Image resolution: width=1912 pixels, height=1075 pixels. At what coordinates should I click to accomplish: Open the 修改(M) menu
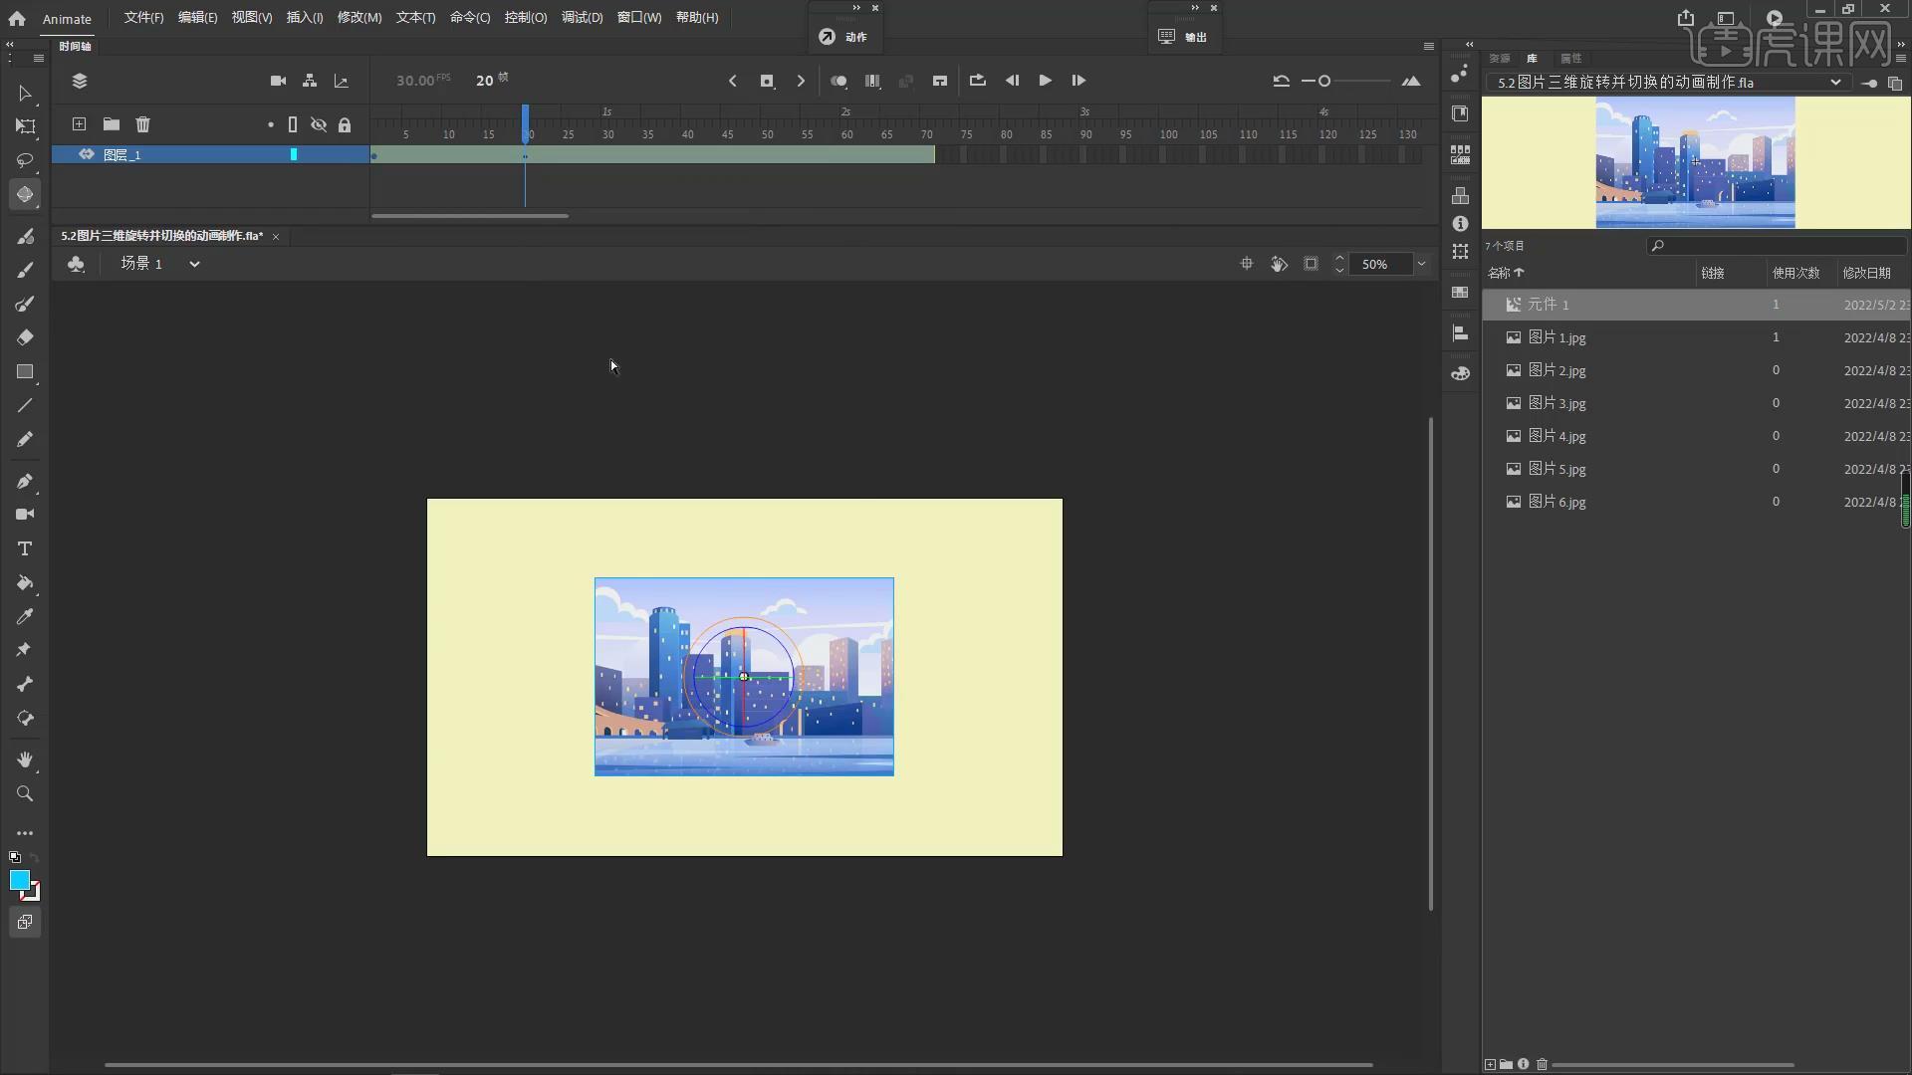coord(358,18)
